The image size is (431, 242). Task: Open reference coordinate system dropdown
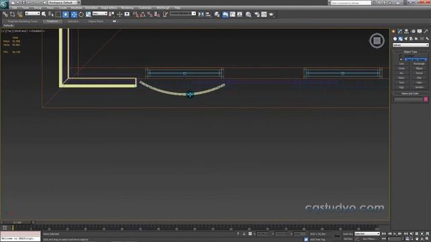[100, 13]
